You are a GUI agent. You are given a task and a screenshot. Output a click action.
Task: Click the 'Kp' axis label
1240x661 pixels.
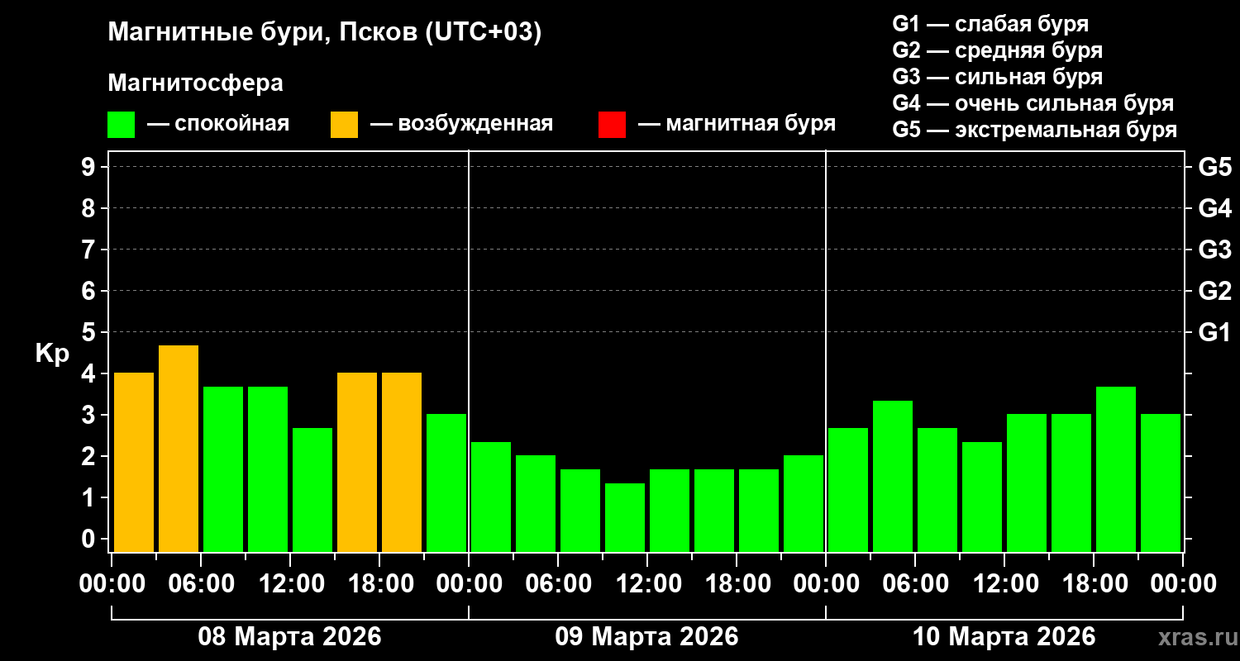(52, 353)
